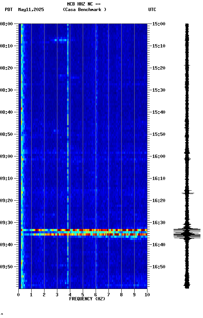Click the 16:50 UTC time label
The image size is (203, 318).
point(159,267)
